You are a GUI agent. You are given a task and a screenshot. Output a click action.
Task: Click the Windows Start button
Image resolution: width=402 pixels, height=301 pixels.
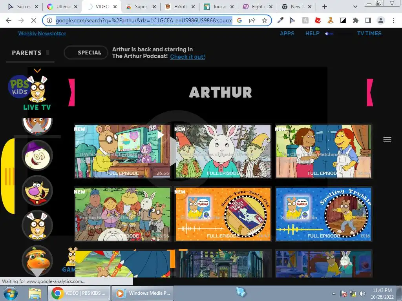point(11,293)
